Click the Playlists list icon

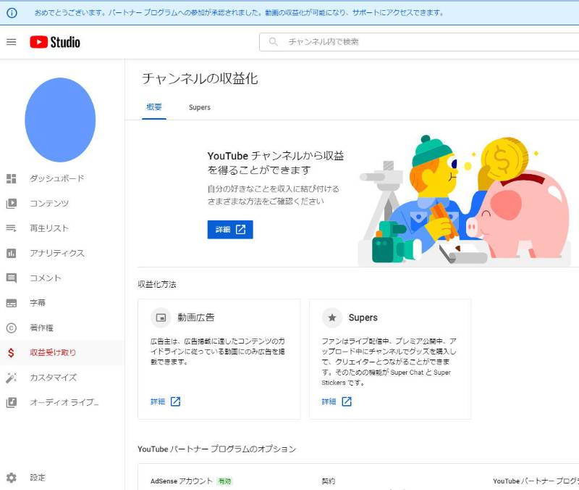coord(12,228)
